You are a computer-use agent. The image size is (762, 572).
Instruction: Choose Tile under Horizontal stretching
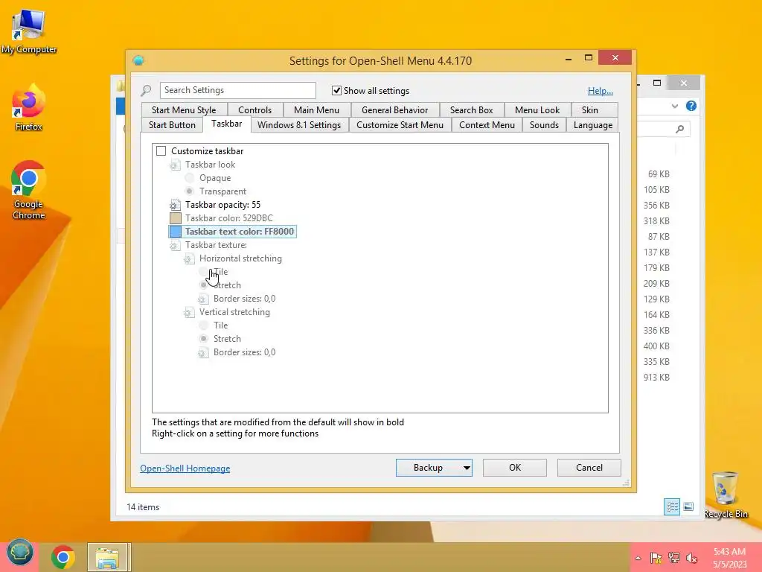coord(204,272)
